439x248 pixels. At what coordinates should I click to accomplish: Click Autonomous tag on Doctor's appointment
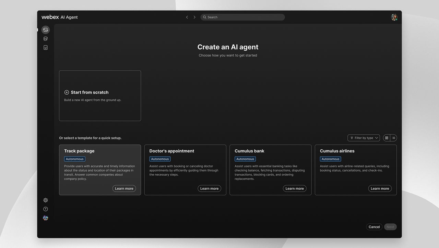(x=160, y=159)
